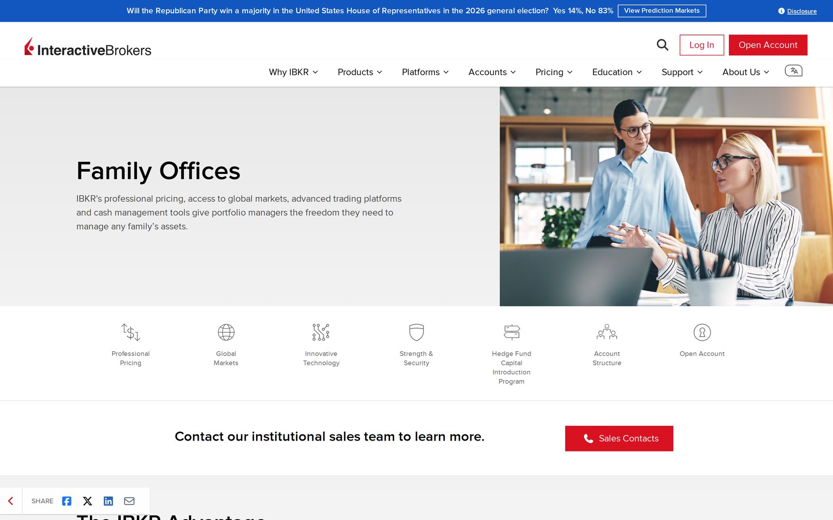Click the Disclosure info icon
This screenshot has width=833, height=520.
click(x=781, y=11)
